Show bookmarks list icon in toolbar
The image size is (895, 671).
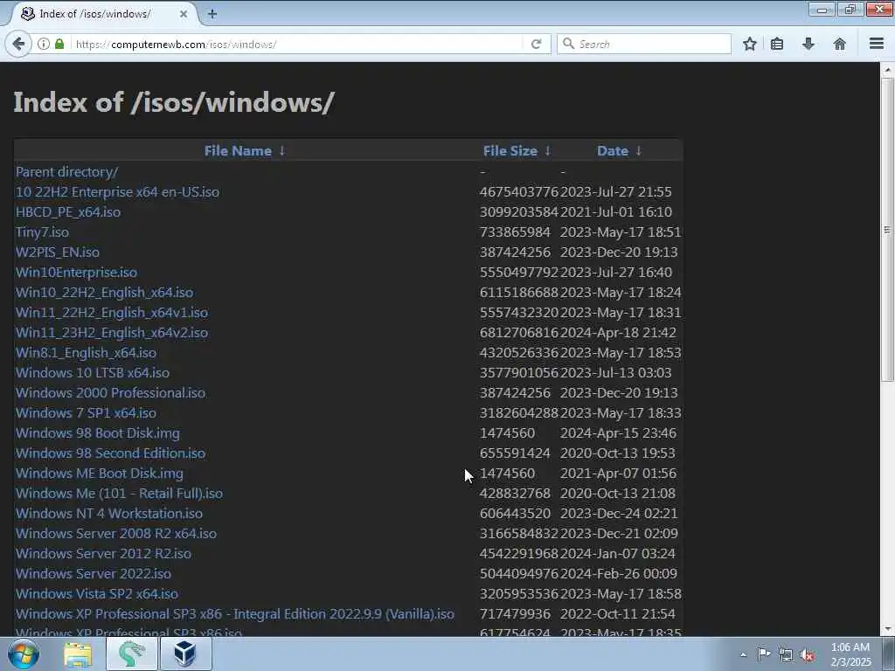click(x=777, y=44)
